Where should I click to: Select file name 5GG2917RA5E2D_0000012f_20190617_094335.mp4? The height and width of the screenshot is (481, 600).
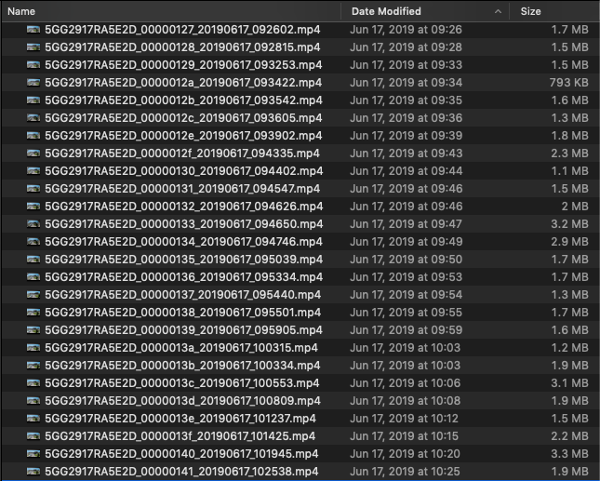182,154
